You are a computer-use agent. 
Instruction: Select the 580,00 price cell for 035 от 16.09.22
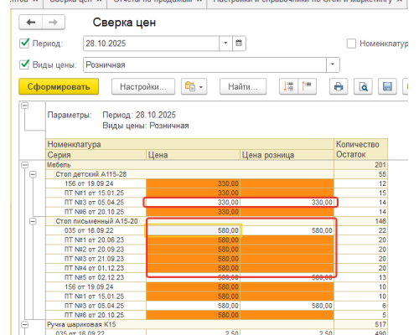[194, 230]
